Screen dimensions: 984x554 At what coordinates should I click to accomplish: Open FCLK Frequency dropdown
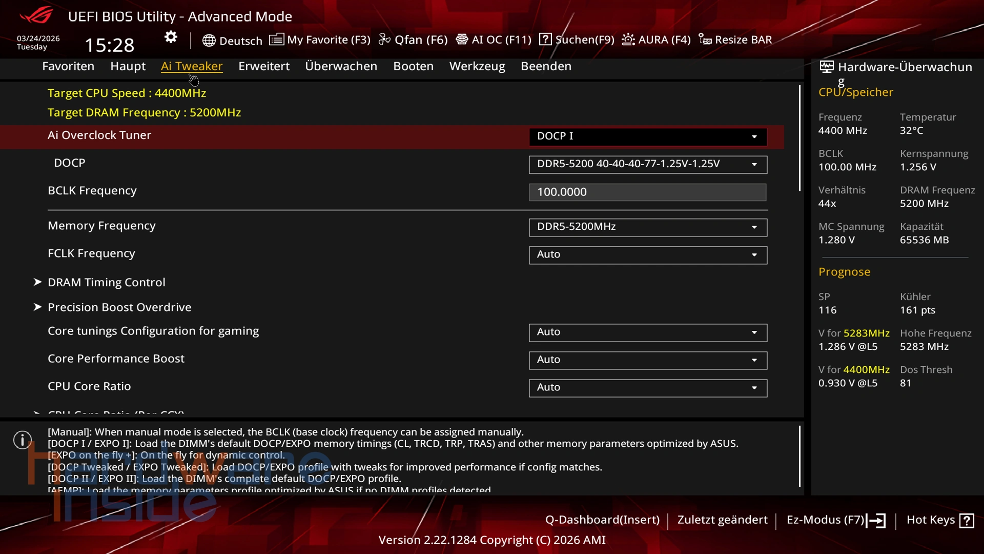(647, 254)
